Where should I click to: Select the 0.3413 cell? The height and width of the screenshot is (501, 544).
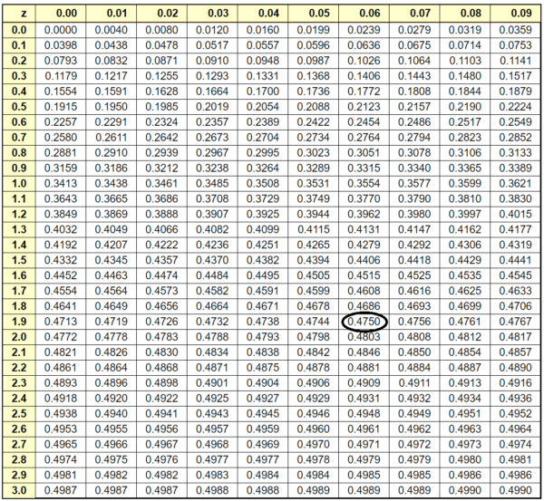pyautogui.click(x=61, y=184)
